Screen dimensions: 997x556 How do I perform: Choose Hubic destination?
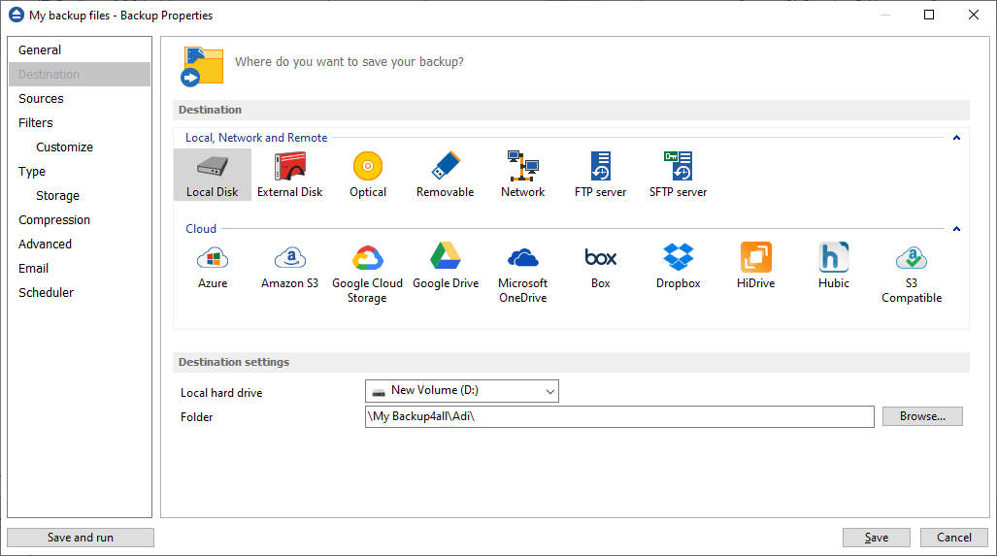(834, 266)
